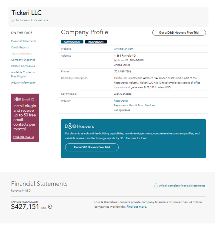Open Available Contacts Free Plug-in link
This screenshot has width=215, height=227.
point(23,74)
